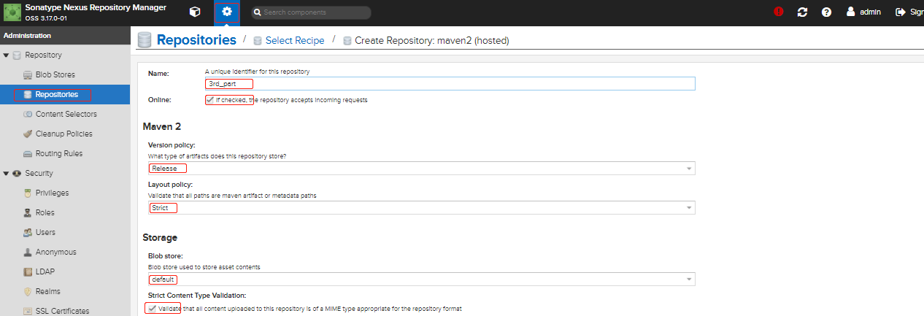Click the Content Selectors icon
Viewport: 924px width, 316px height.
(x=28, y=115)
